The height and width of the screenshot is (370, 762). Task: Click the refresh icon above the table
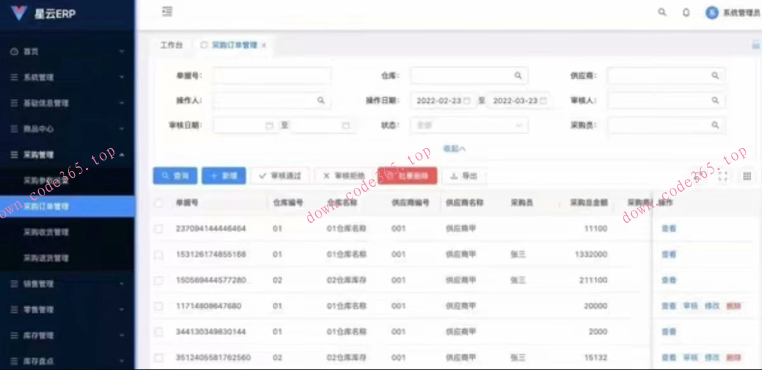697,176
